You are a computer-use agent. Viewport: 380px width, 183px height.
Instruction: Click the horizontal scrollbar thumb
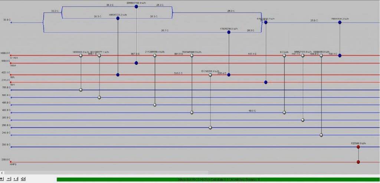106,173
